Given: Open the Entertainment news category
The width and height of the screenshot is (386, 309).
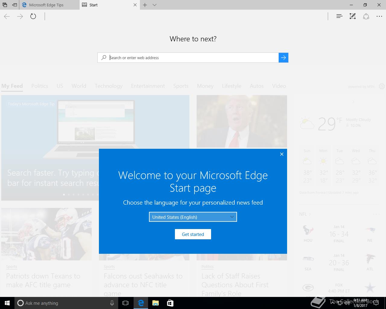Looking at the screenshot, I should pyautogui.click(x=148, y=86).
